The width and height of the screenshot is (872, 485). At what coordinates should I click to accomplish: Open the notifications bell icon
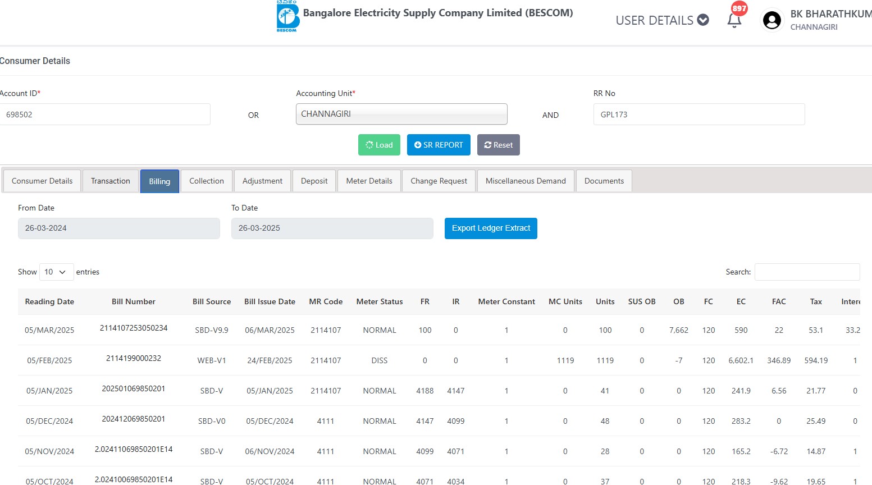[734, 21]
